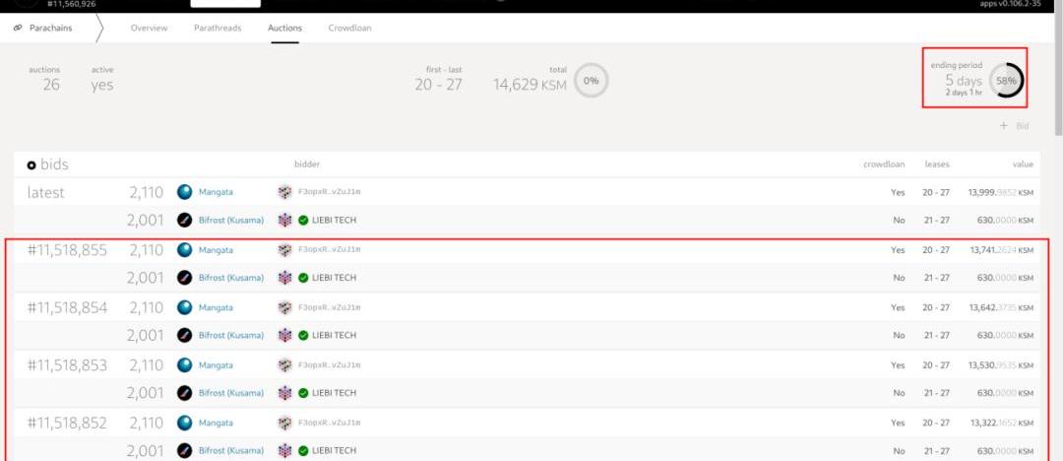Switch to the Parathreads tab
This screenshot has width=1063, height=461.
(x=218, y=28)
